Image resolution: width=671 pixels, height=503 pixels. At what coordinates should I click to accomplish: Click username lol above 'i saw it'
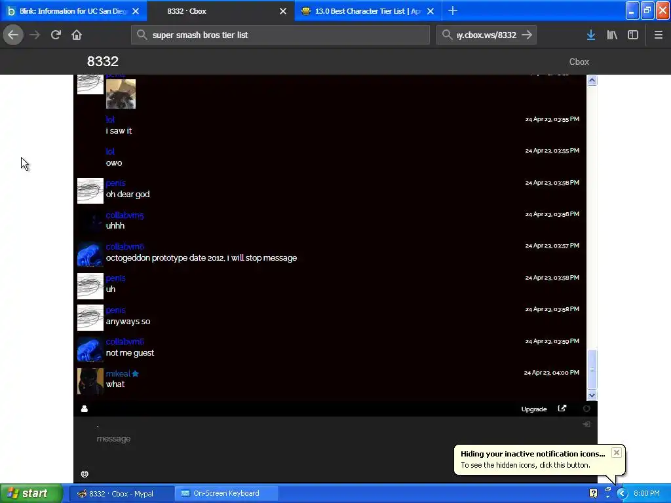(x=110, y=119)
